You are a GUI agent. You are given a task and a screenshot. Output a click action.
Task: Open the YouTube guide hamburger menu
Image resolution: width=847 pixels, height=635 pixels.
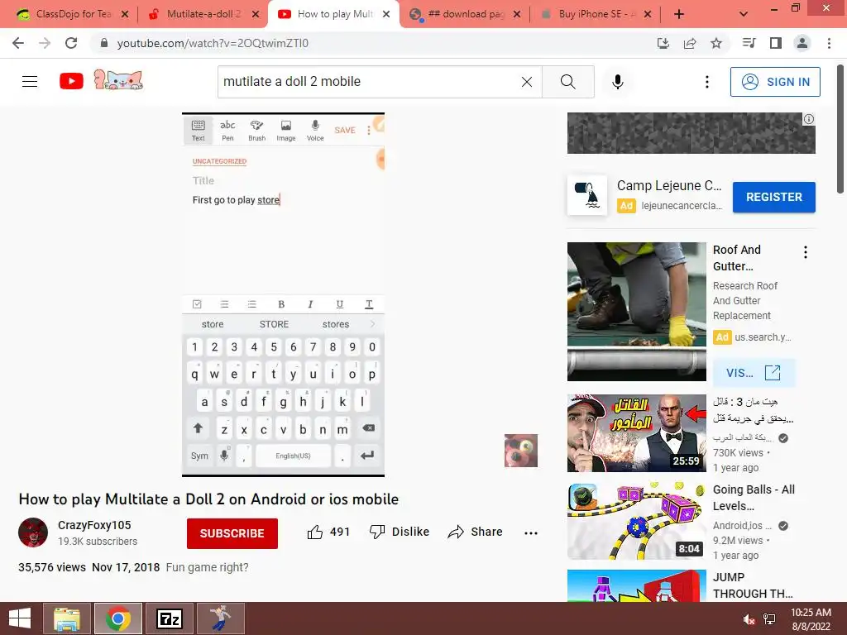pos(30,82)
